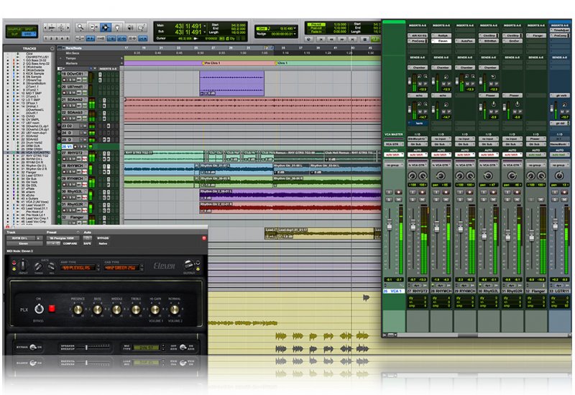Adjust the Speaker Breakup slider
This screenshot has height=395, width=575.
coord(87,348)
